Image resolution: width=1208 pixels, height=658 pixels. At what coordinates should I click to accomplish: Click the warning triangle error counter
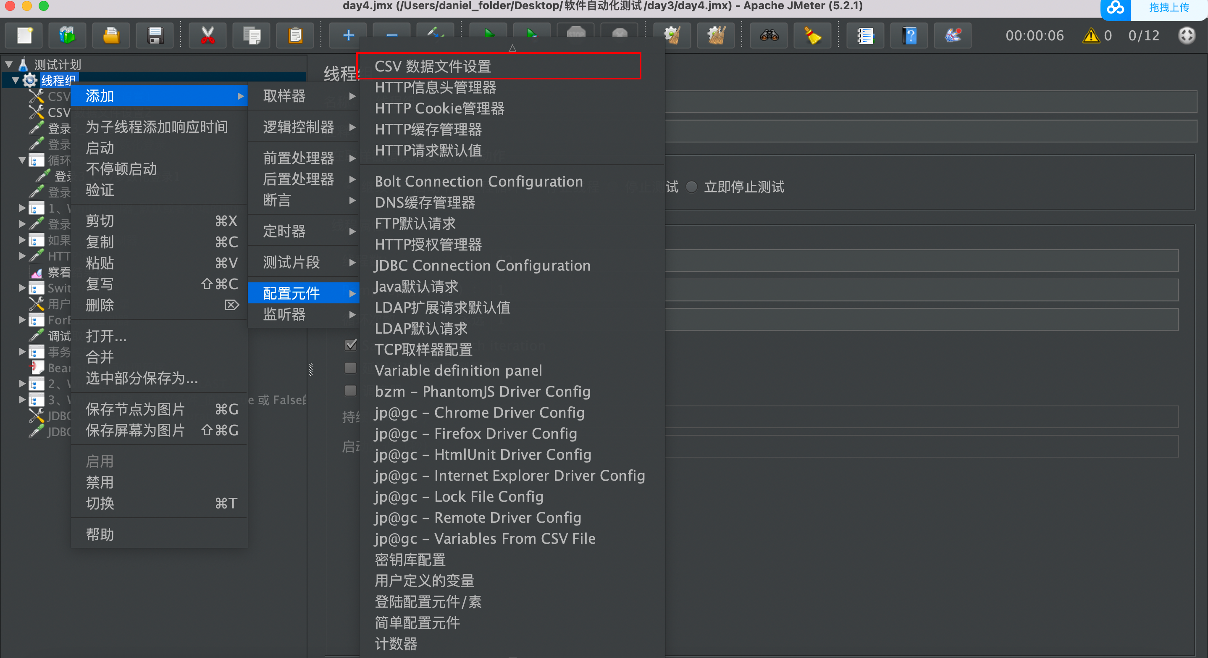pyautogui.click(x=1091, y=36)
